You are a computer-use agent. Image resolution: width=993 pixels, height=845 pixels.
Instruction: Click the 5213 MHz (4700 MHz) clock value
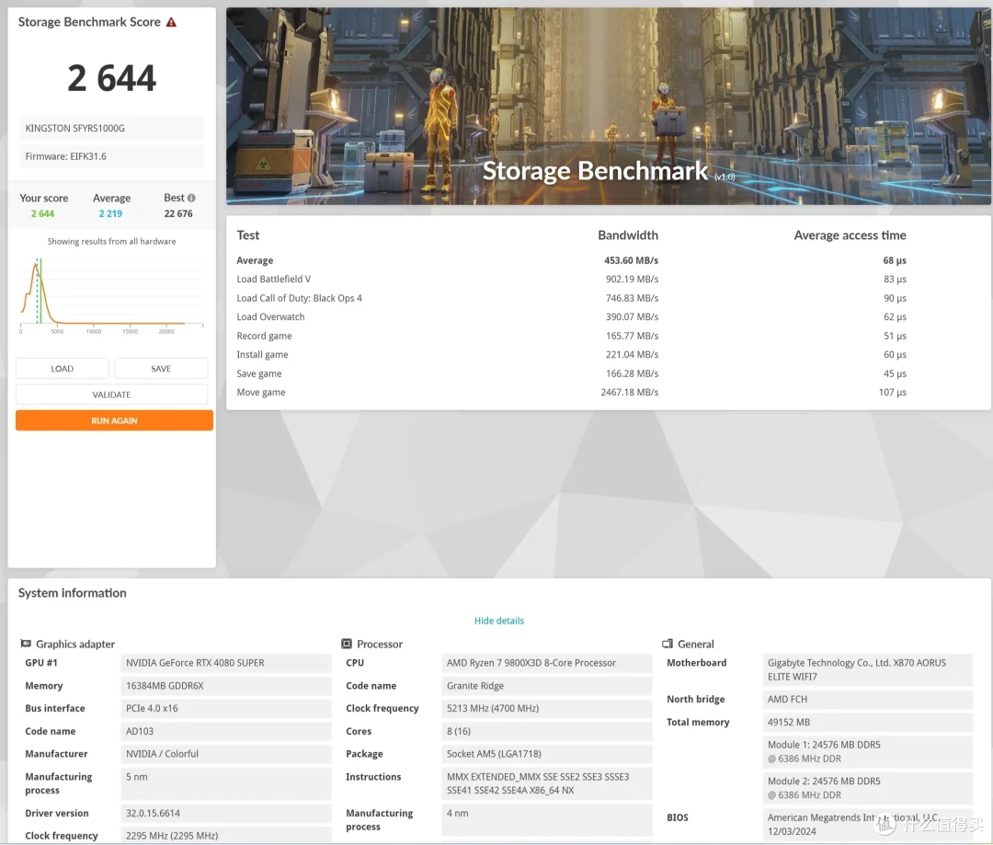point(546,708)
